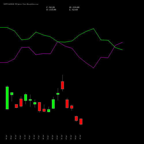Viewport: 144px width, 144px height.
Task: Select the green candlestick for 14 Jul
Action: pos(26,97)
